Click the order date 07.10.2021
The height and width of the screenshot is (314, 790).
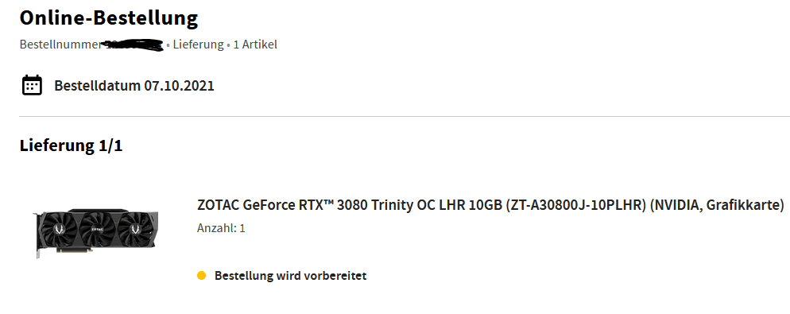(x=179, y=86)
